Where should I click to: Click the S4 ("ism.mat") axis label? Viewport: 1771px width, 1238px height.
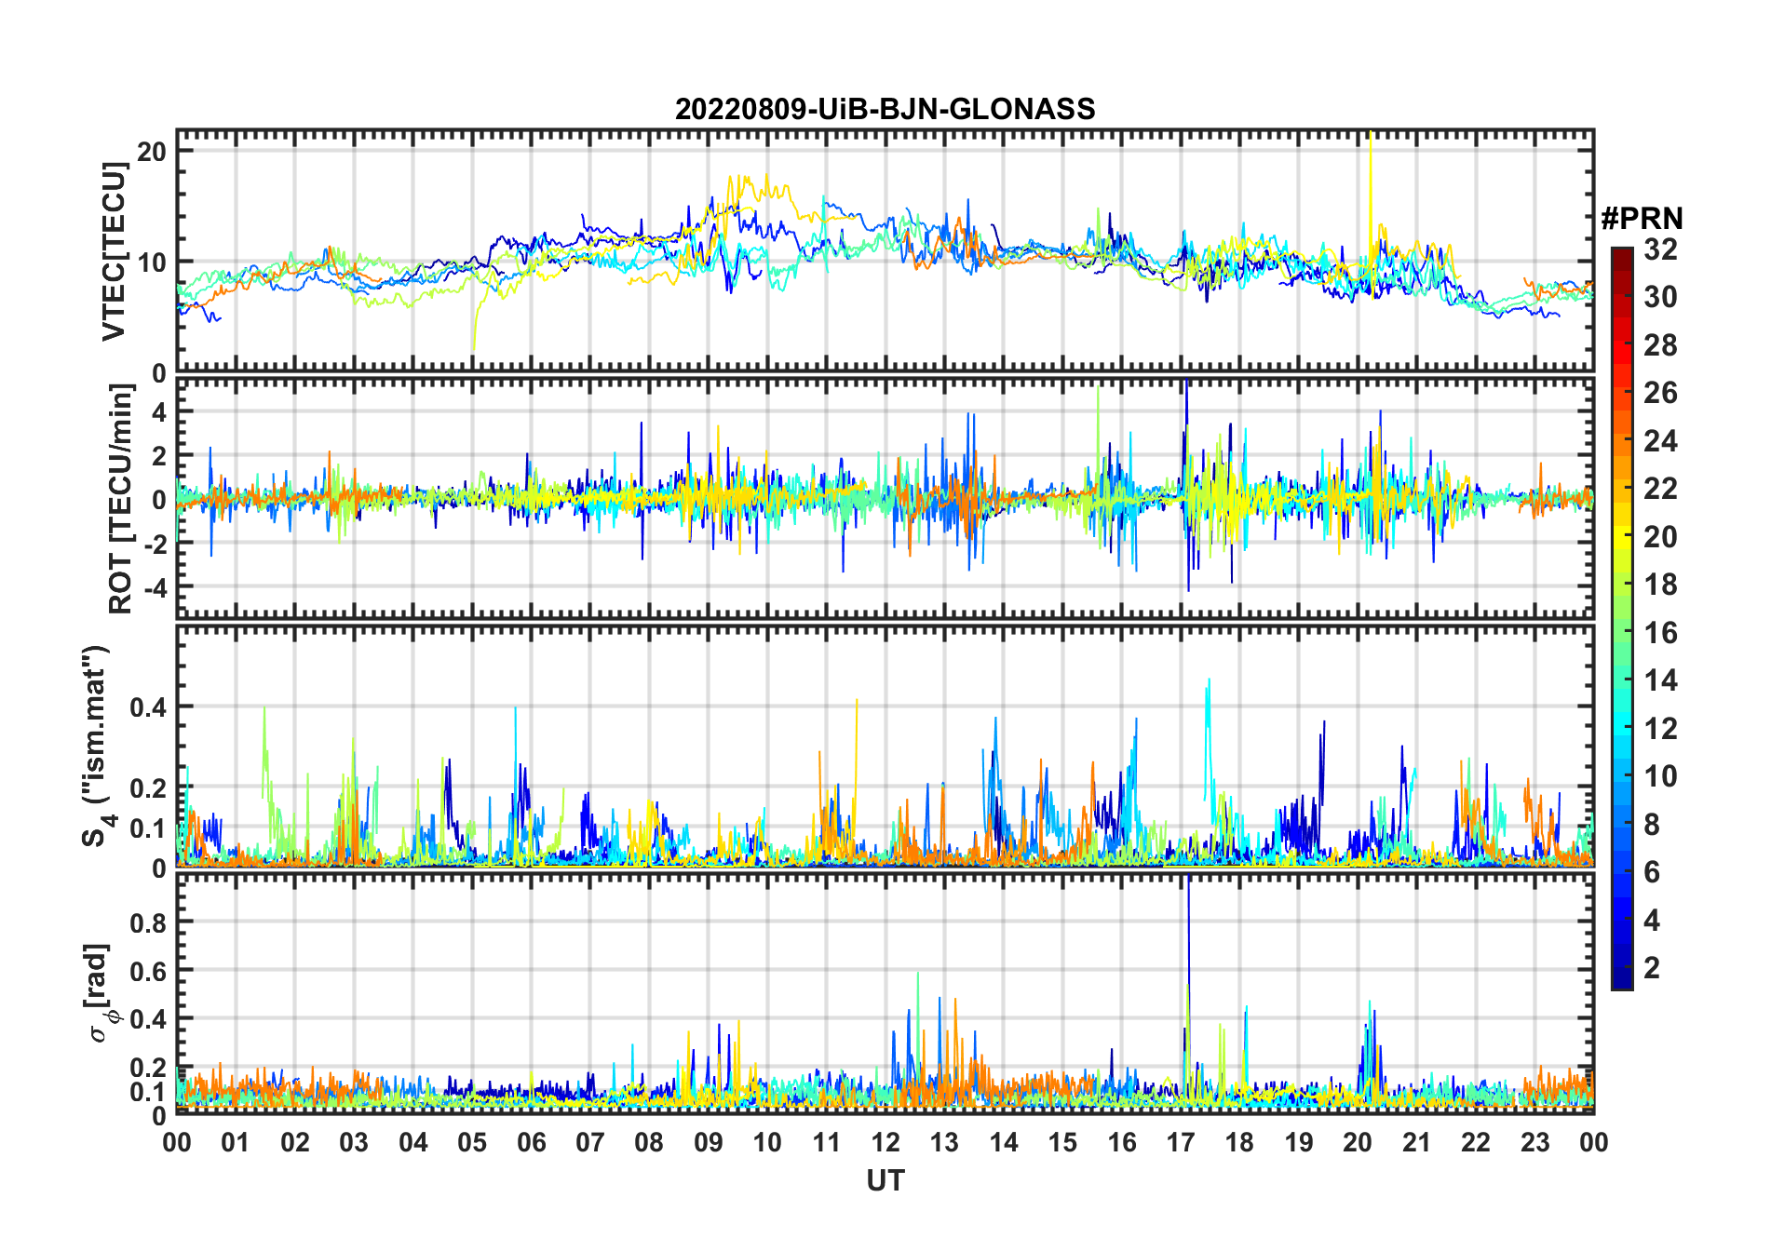click(96, 746)
